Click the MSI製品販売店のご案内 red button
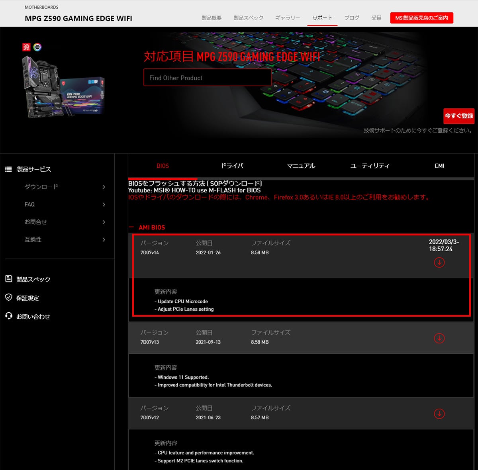The width and height of the screenshot is (478, 470). tap(421, 18)
